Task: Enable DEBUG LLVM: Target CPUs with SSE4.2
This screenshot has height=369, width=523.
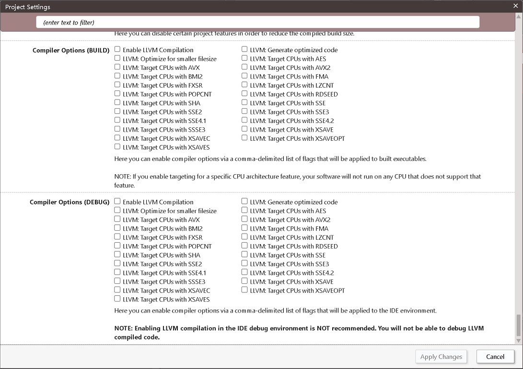Action: click(x=244, y=272)
